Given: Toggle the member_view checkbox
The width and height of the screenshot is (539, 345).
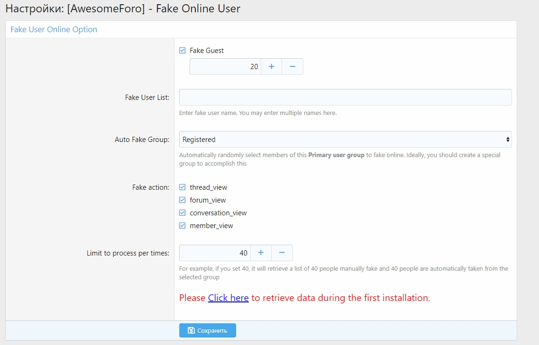Looking at the screenshot, I should click(x=183, y=226).
